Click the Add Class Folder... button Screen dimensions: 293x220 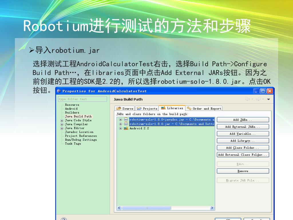tap(243, 148)
